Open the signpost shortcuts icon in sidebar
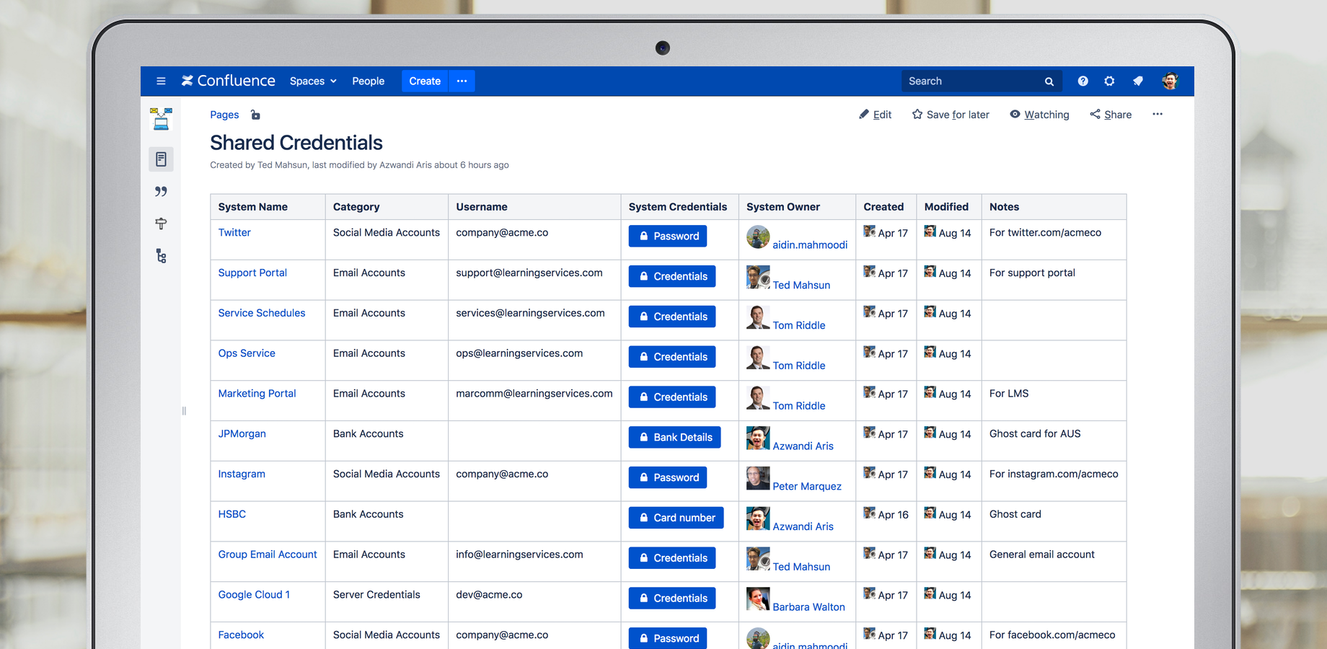Screen dimensions: 1327x649 pyautogui.click(x=161, y=224)
